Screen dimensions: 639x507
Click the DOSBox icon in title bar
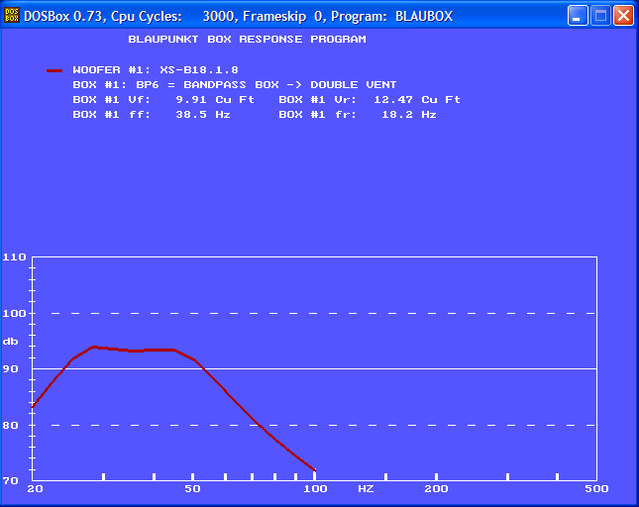tap(12, 16)
